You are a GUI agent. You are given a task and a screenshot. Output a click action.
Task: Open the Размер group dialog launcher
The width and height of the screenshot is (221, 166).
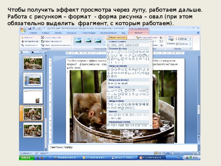(191, 48)
